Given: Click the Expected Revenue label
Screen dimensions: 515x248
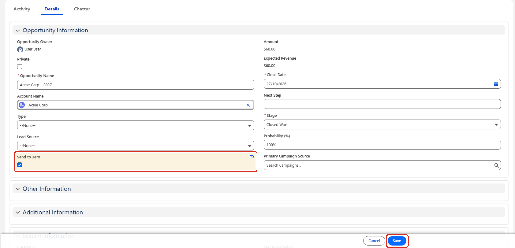Looking at the screenshot, I should pos(280,58).
